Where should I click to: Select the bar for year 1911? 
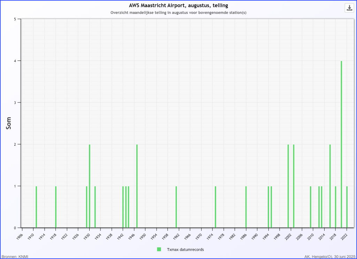(x=36, y=207)
